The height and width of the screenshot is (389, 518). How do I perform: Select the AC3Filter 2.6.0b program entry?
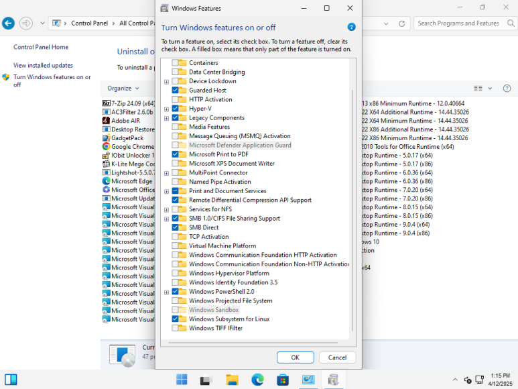pyautogui.click(x=128, y=112)
